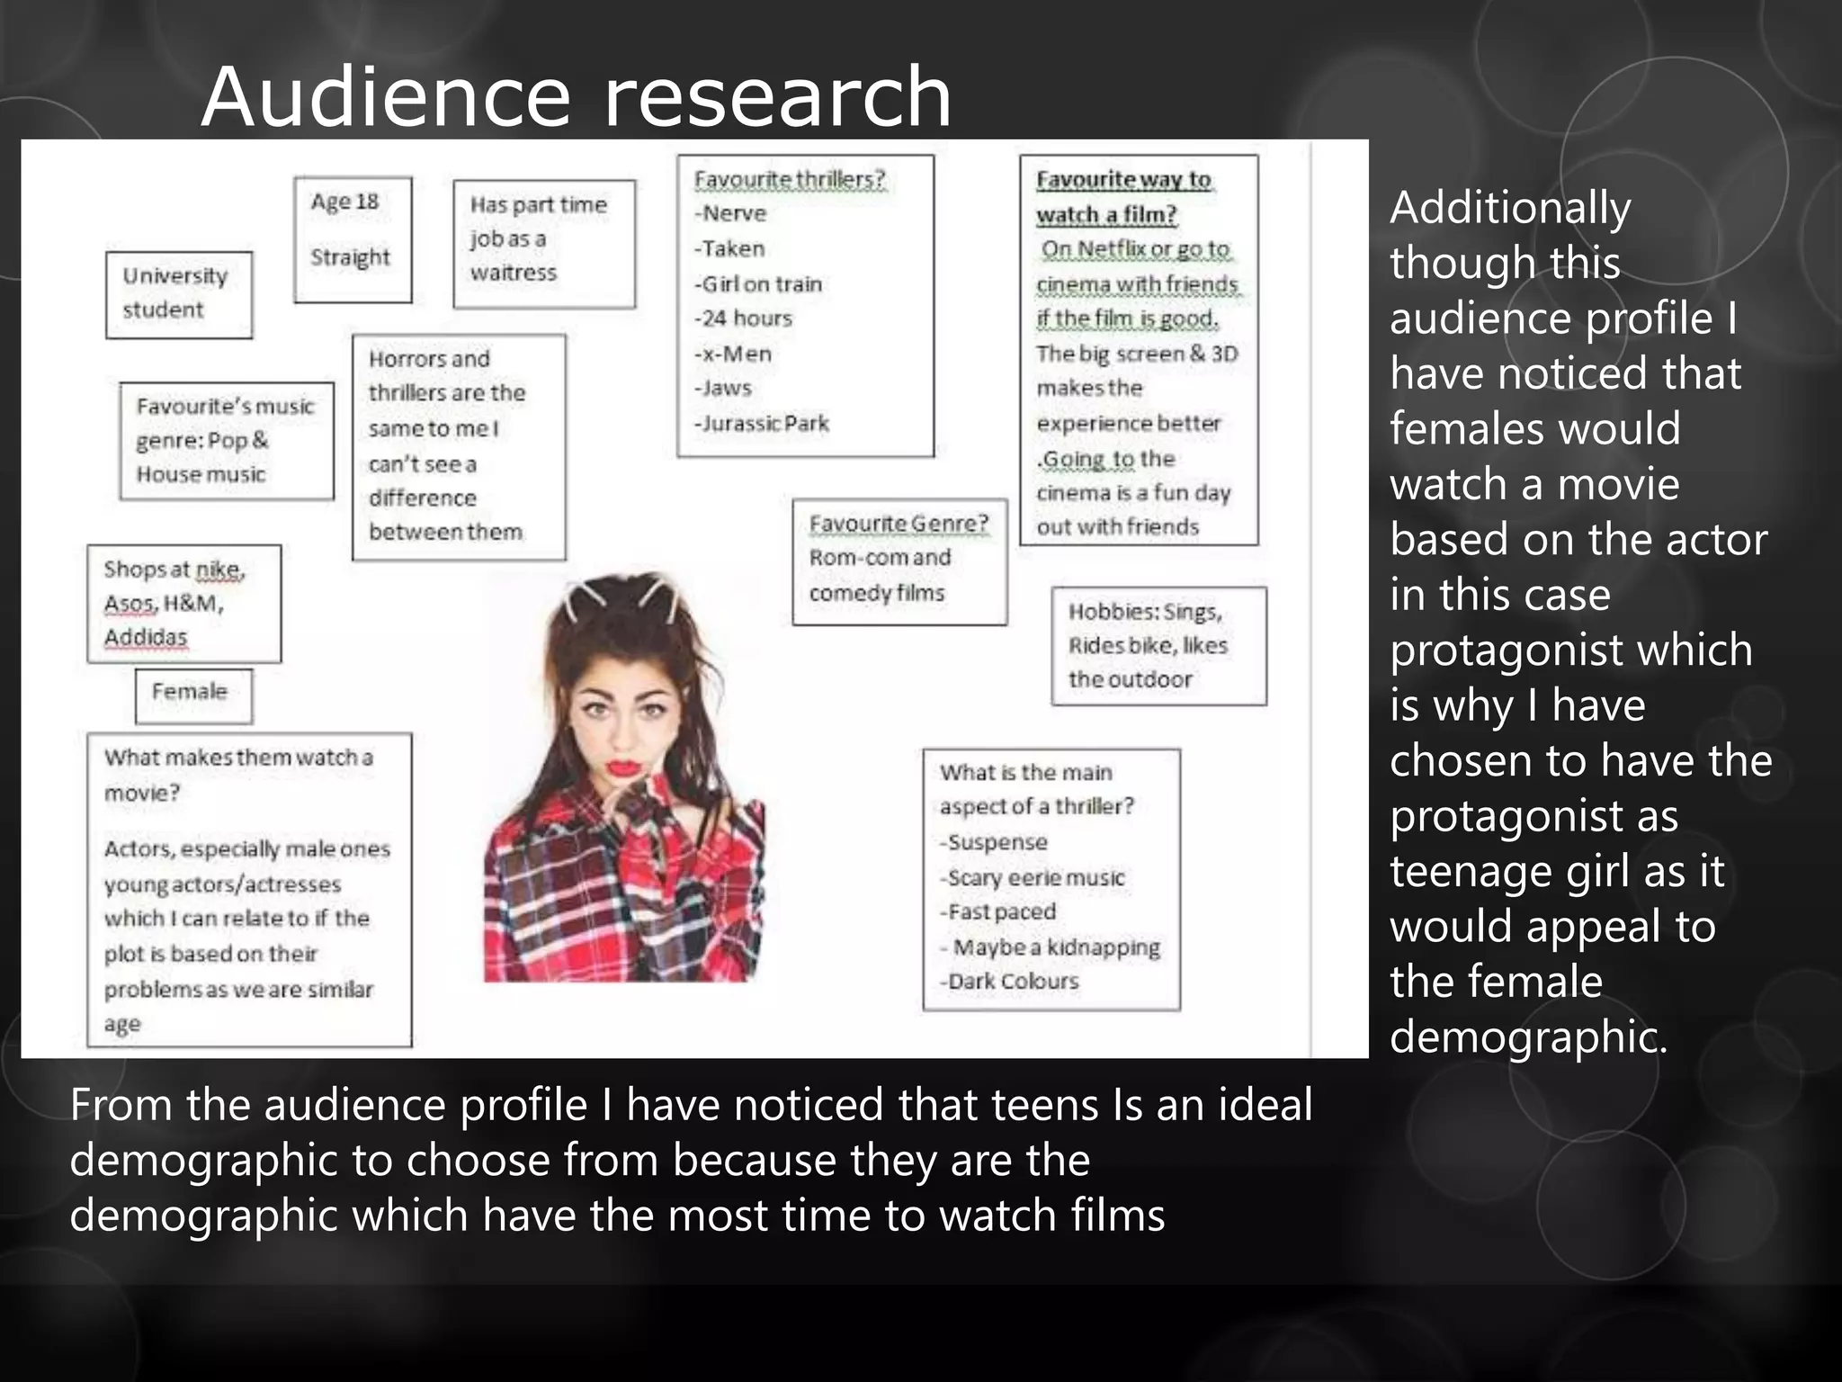The height and width of the screenshot is (1382, 1842).
Task: Click the 'From the audience profile I have noticed' paragraph
Action: pyautogui.click(x=691, y=1160)
